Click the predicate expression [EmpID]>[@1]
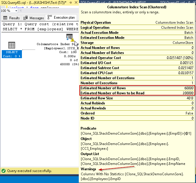 click(x=136, y=133)
